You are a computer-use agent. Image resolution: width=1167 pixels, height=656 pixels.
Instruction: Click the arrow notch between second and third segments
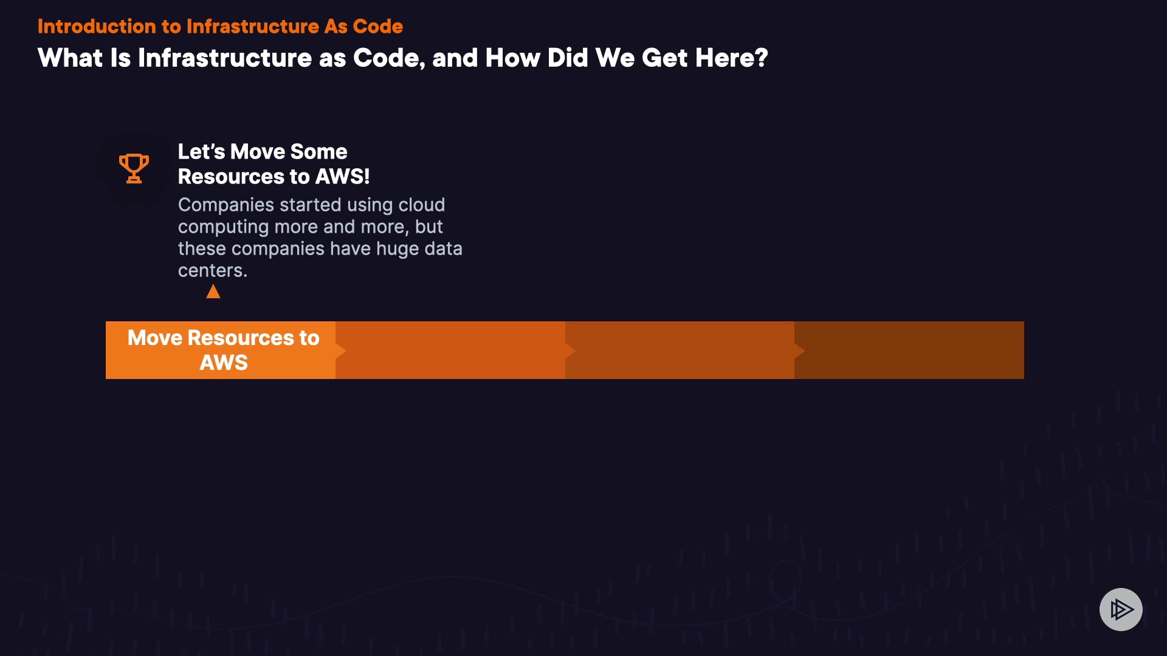click(570, 350)
